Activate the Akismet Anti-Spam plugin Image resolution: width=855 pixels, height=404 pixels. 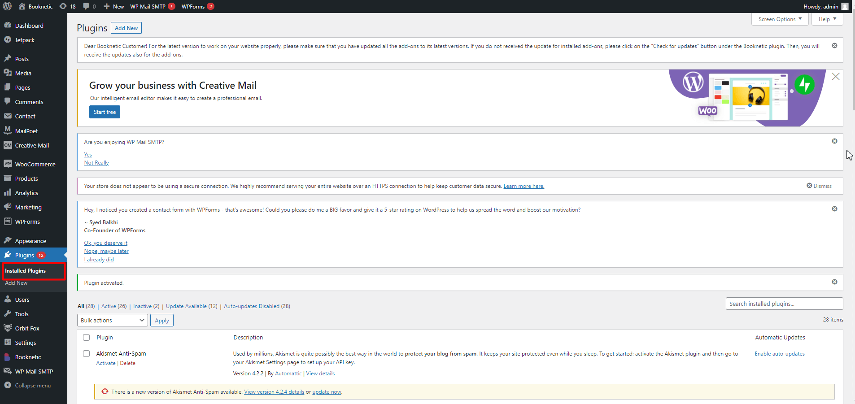click(106, 363)
